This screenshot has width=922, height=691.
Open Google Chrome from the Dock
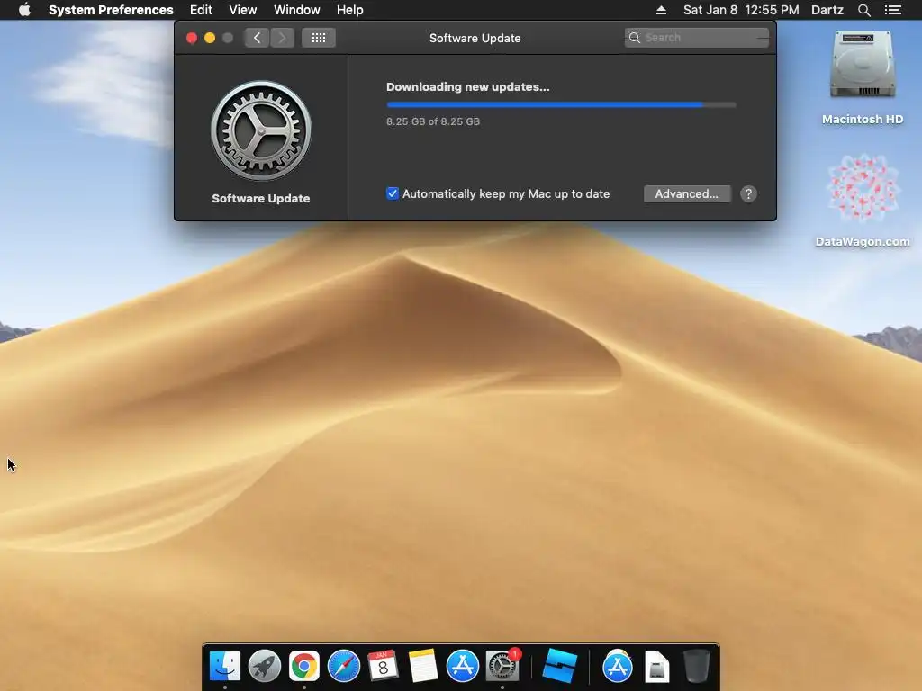coord(304,667)
